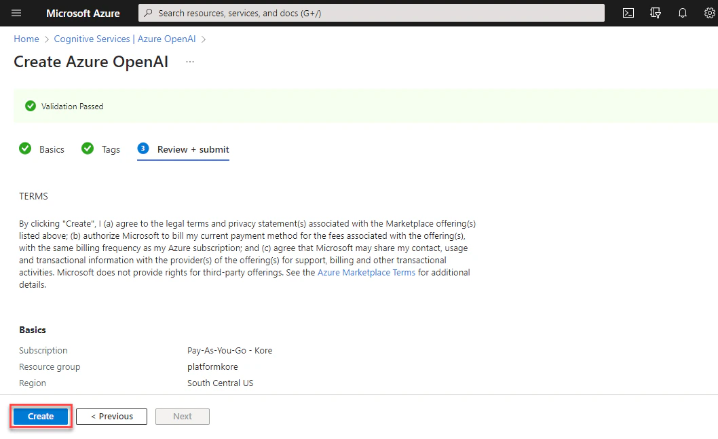Go back with the Previous button

112,416
